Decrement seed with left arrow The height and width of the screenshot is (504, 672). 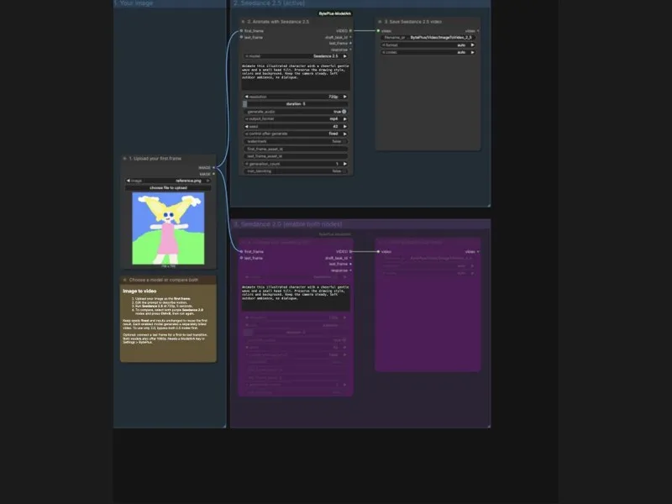pos(246,127)
